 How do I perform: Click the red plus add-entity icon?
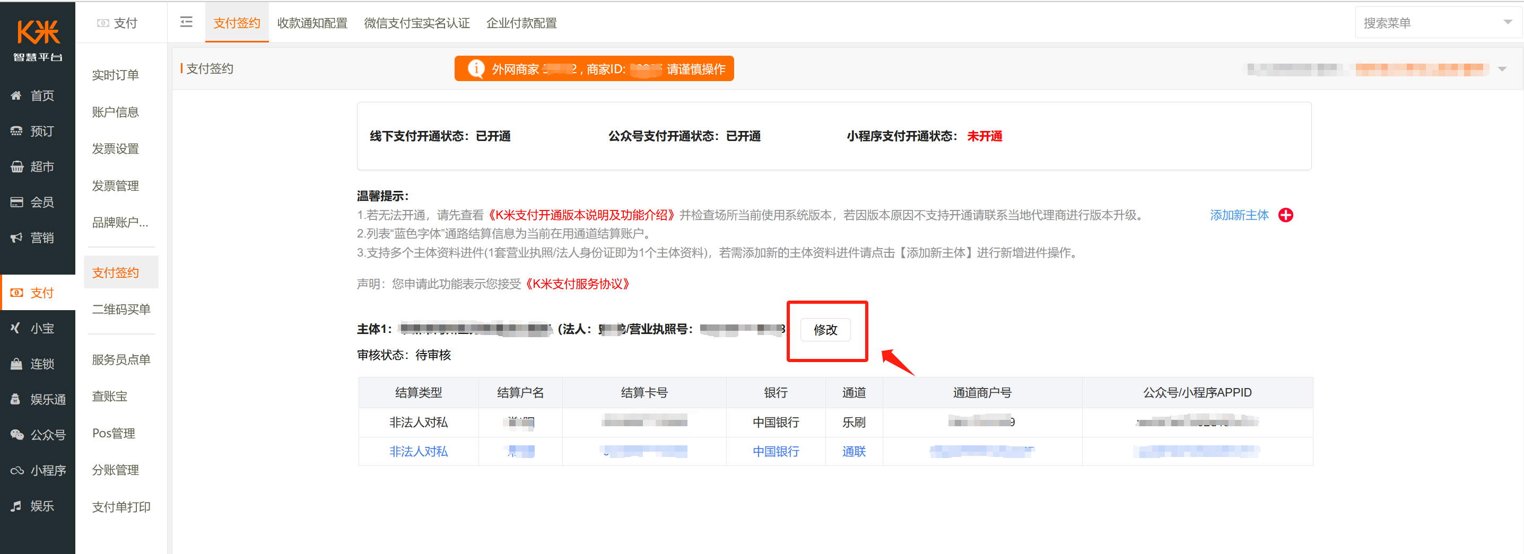tap(1285, 215)
